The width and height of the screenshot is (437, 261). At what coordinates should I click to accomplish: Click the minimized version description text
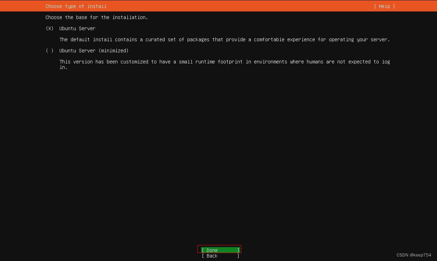pyautogui.click(x=225, y=64)
